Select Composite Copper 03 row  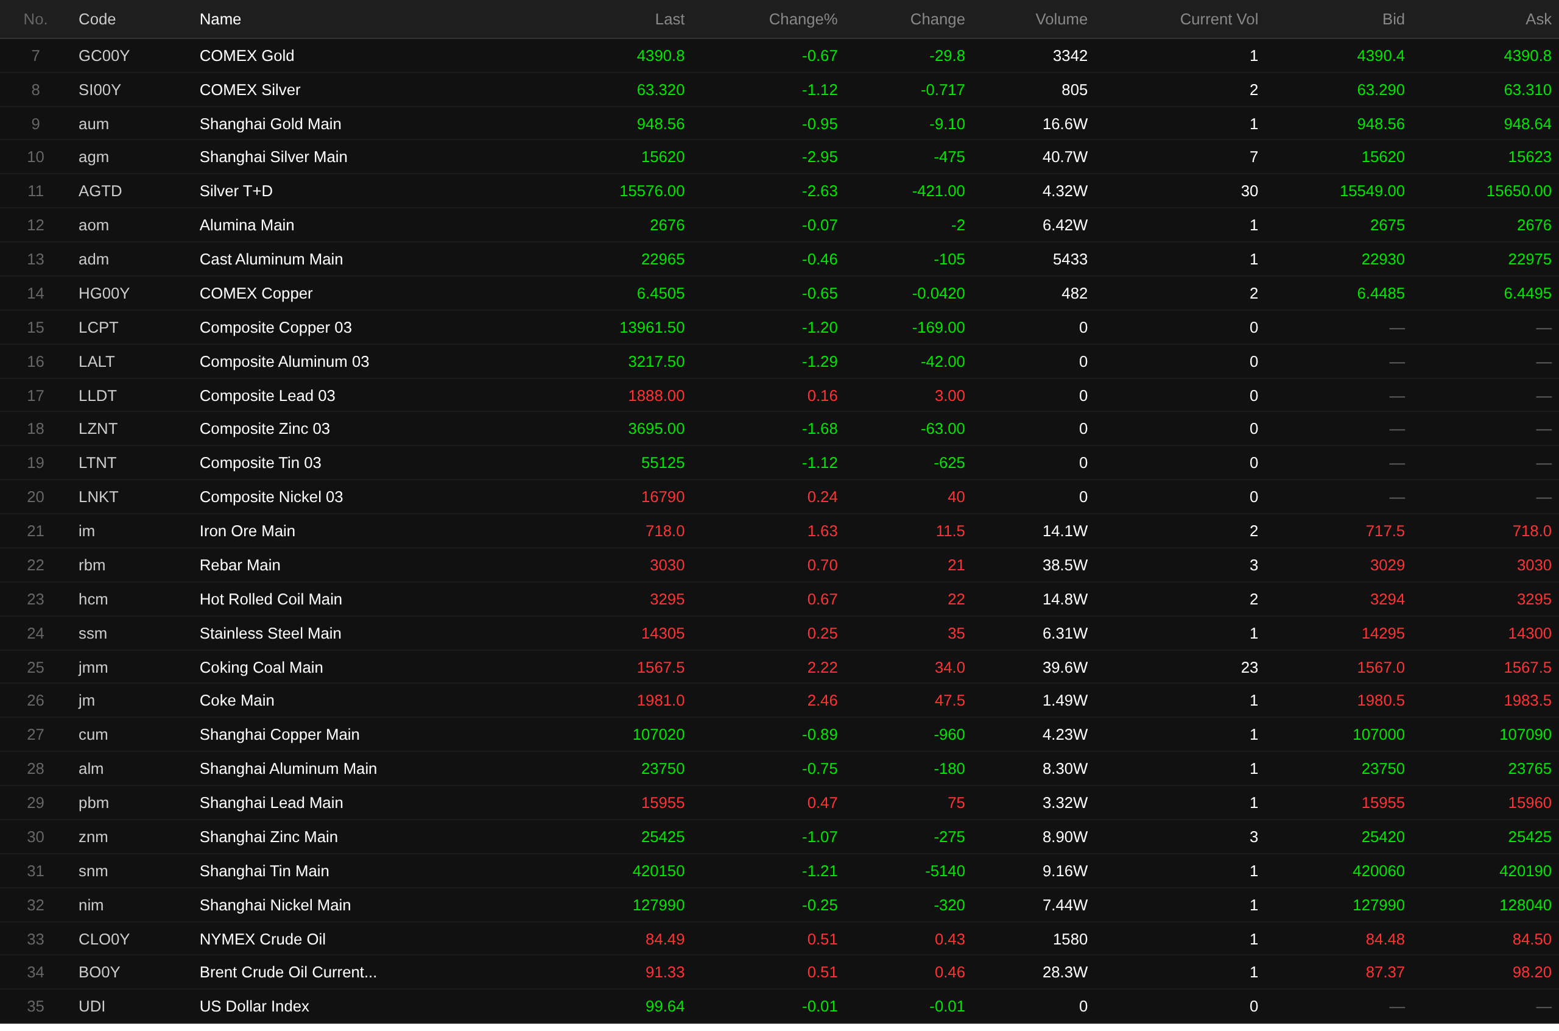(x=779, y=328)
